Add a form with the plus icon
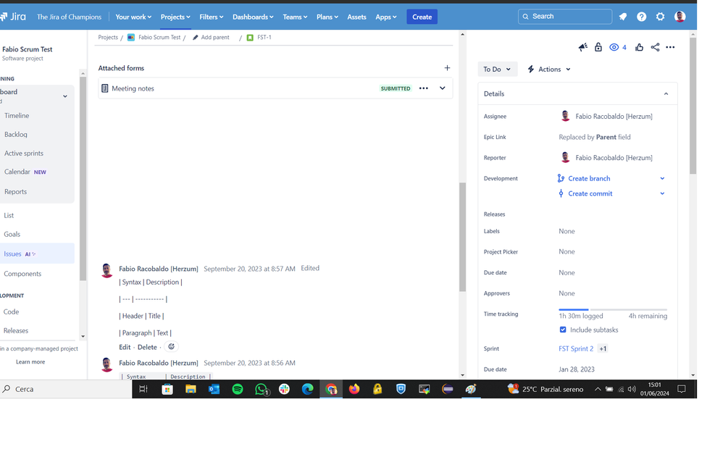The width and height of the screenshot is (723, 452). click(x=447, y=68)
